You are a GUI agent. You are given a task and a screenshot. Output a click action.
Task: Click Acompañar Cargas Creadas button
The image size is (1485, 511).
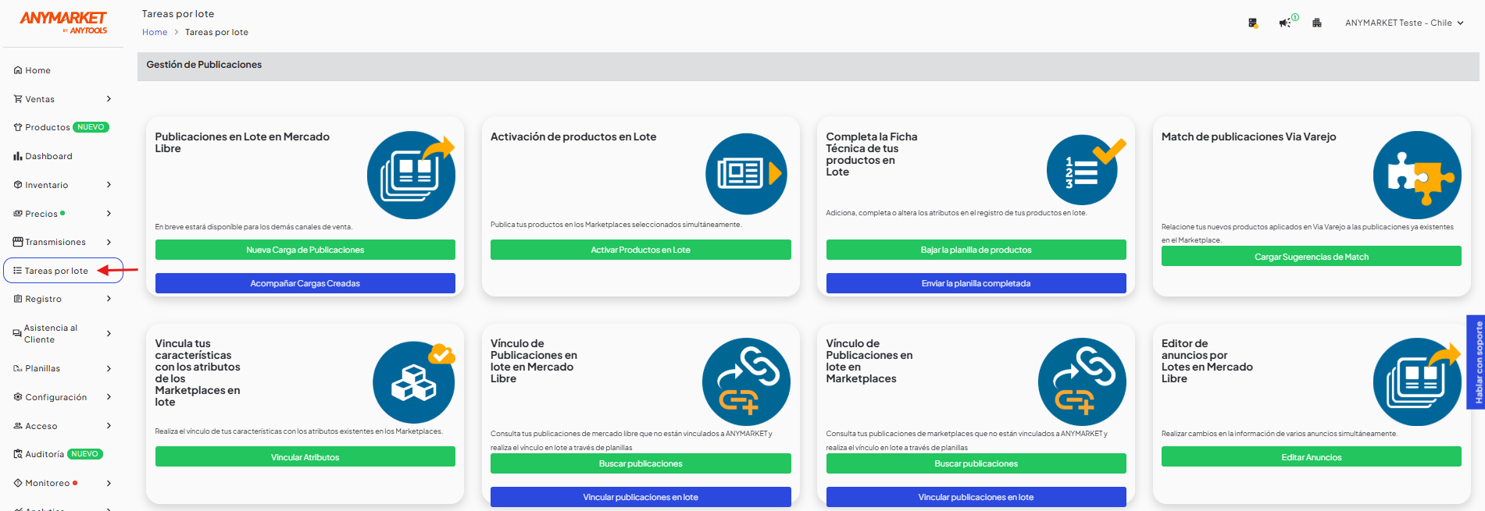tap(305, 283)
